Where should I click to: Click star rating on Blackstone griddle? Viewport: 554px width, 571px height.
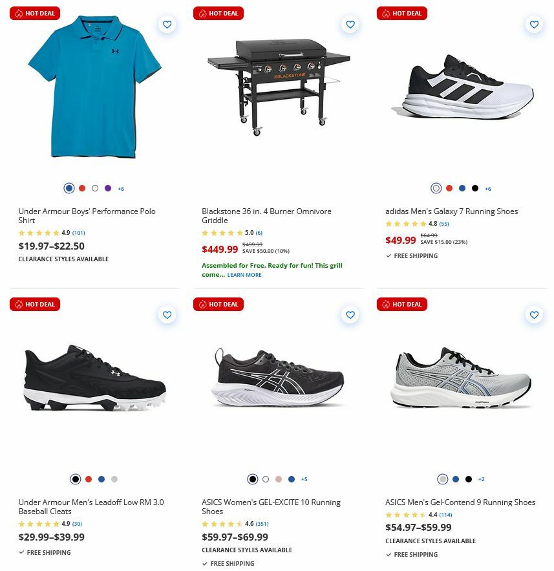223,232
